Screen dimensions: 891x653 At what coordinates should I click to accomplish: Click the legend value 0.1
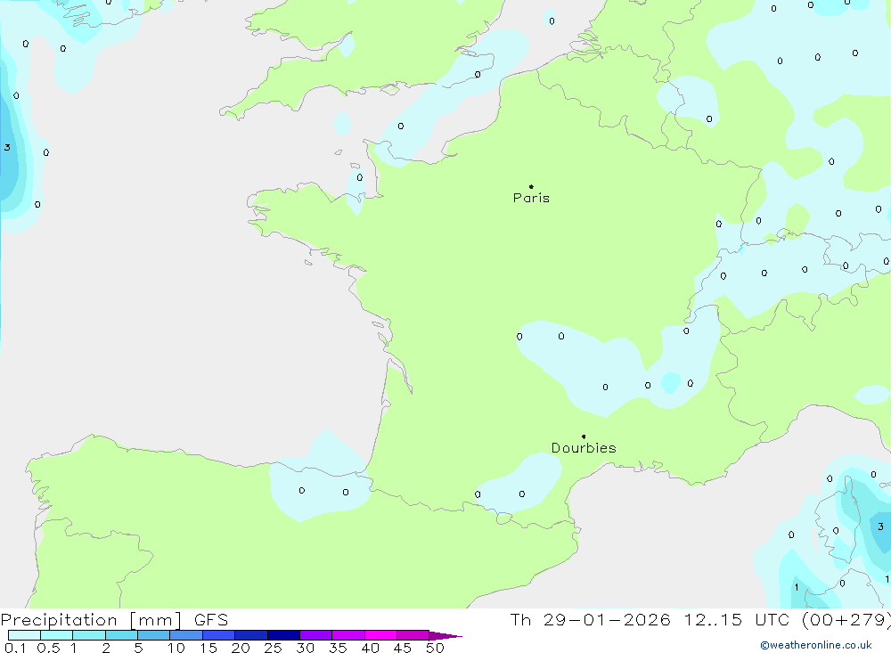pyautogui.click(x=15, y=648)
